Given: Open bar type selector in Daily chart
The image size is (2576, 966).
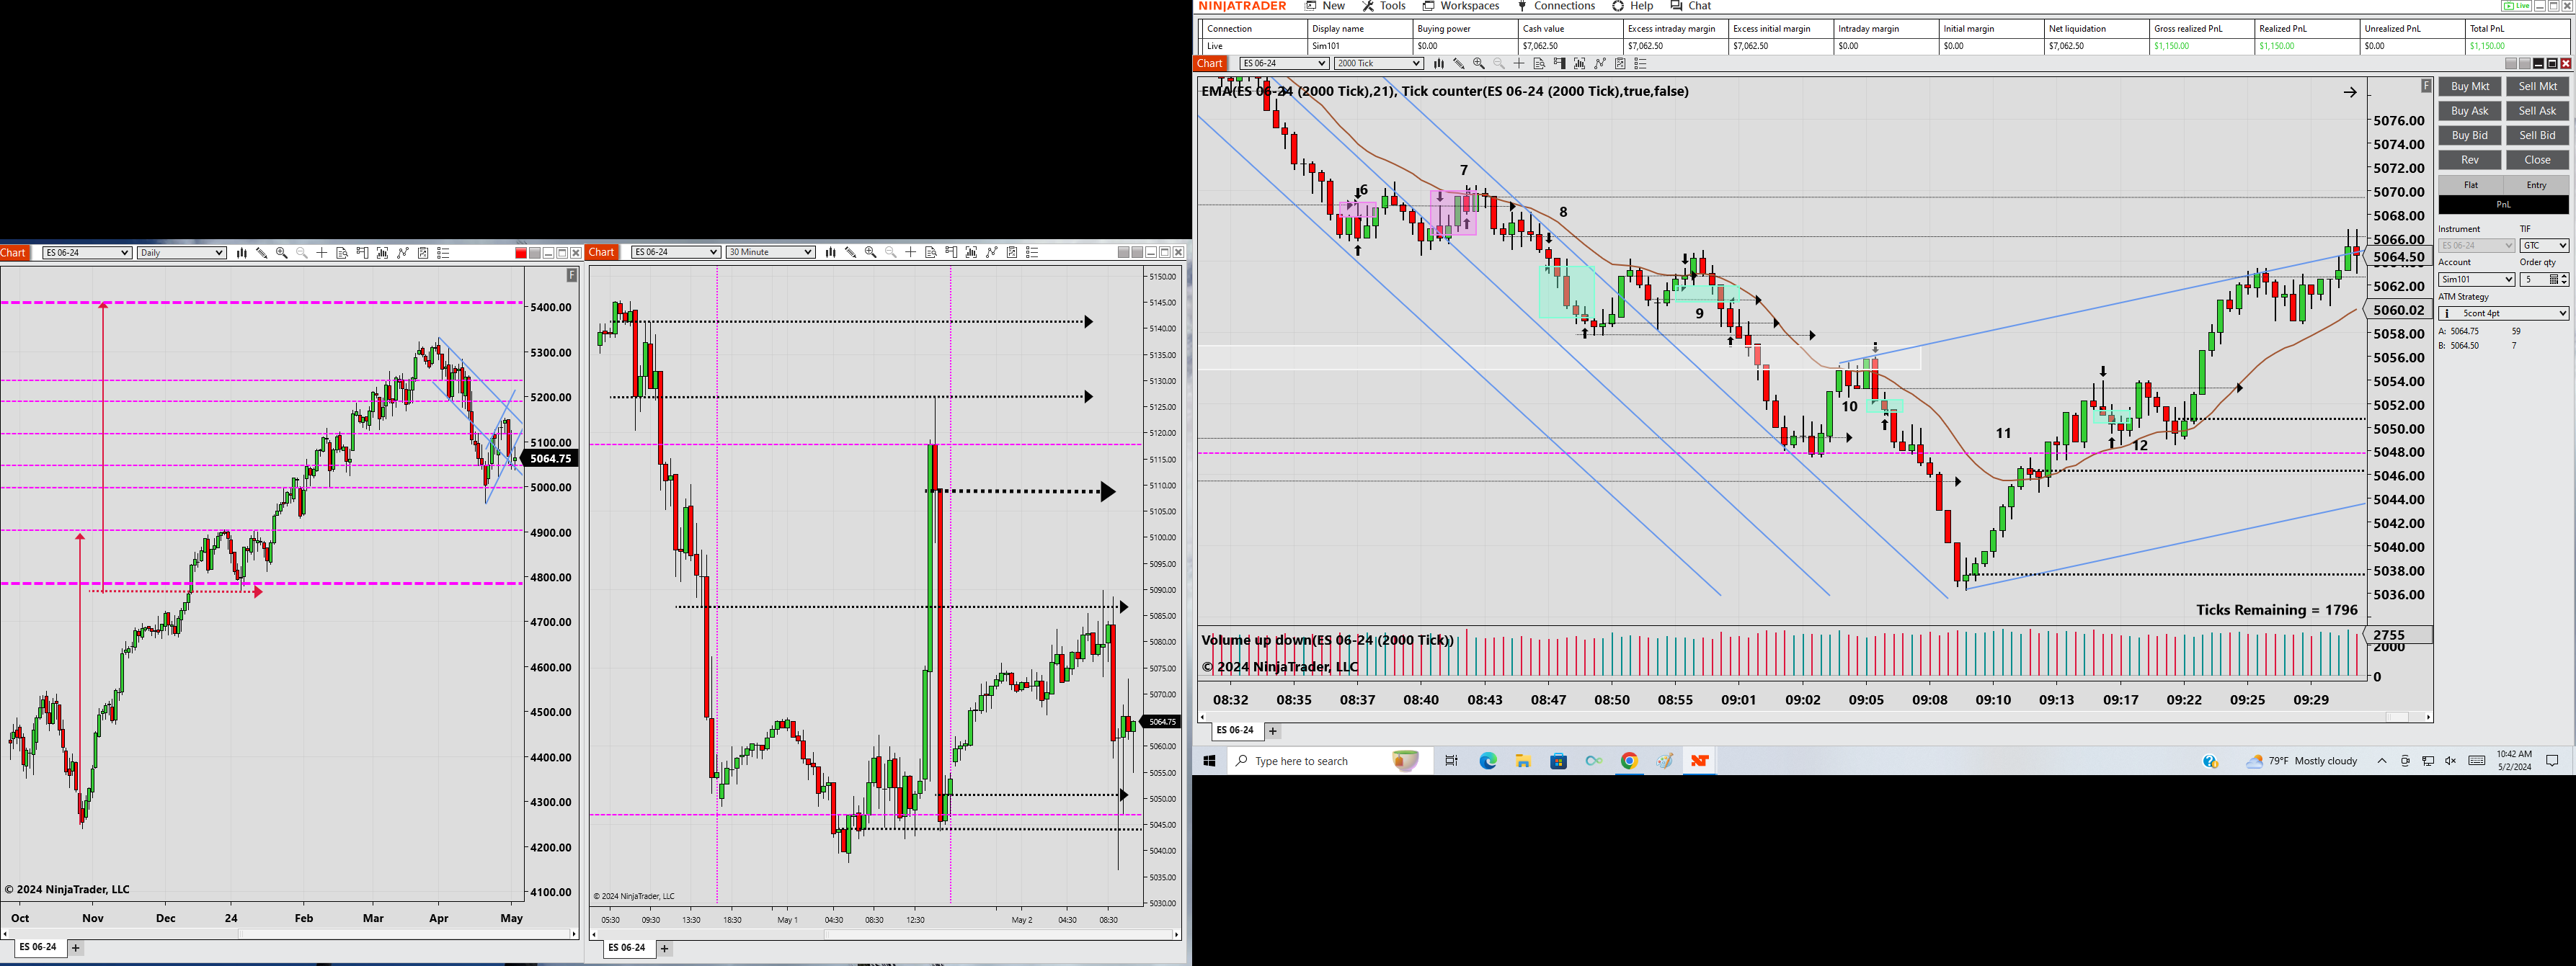Looking at the screenshot, I should [x=242, y=253].
